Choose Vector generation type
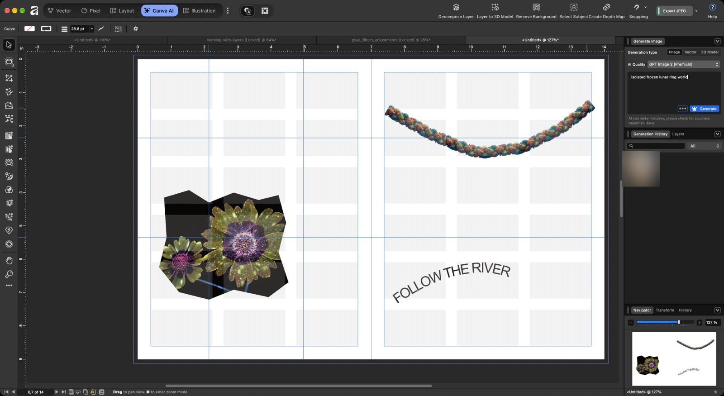 691,52
